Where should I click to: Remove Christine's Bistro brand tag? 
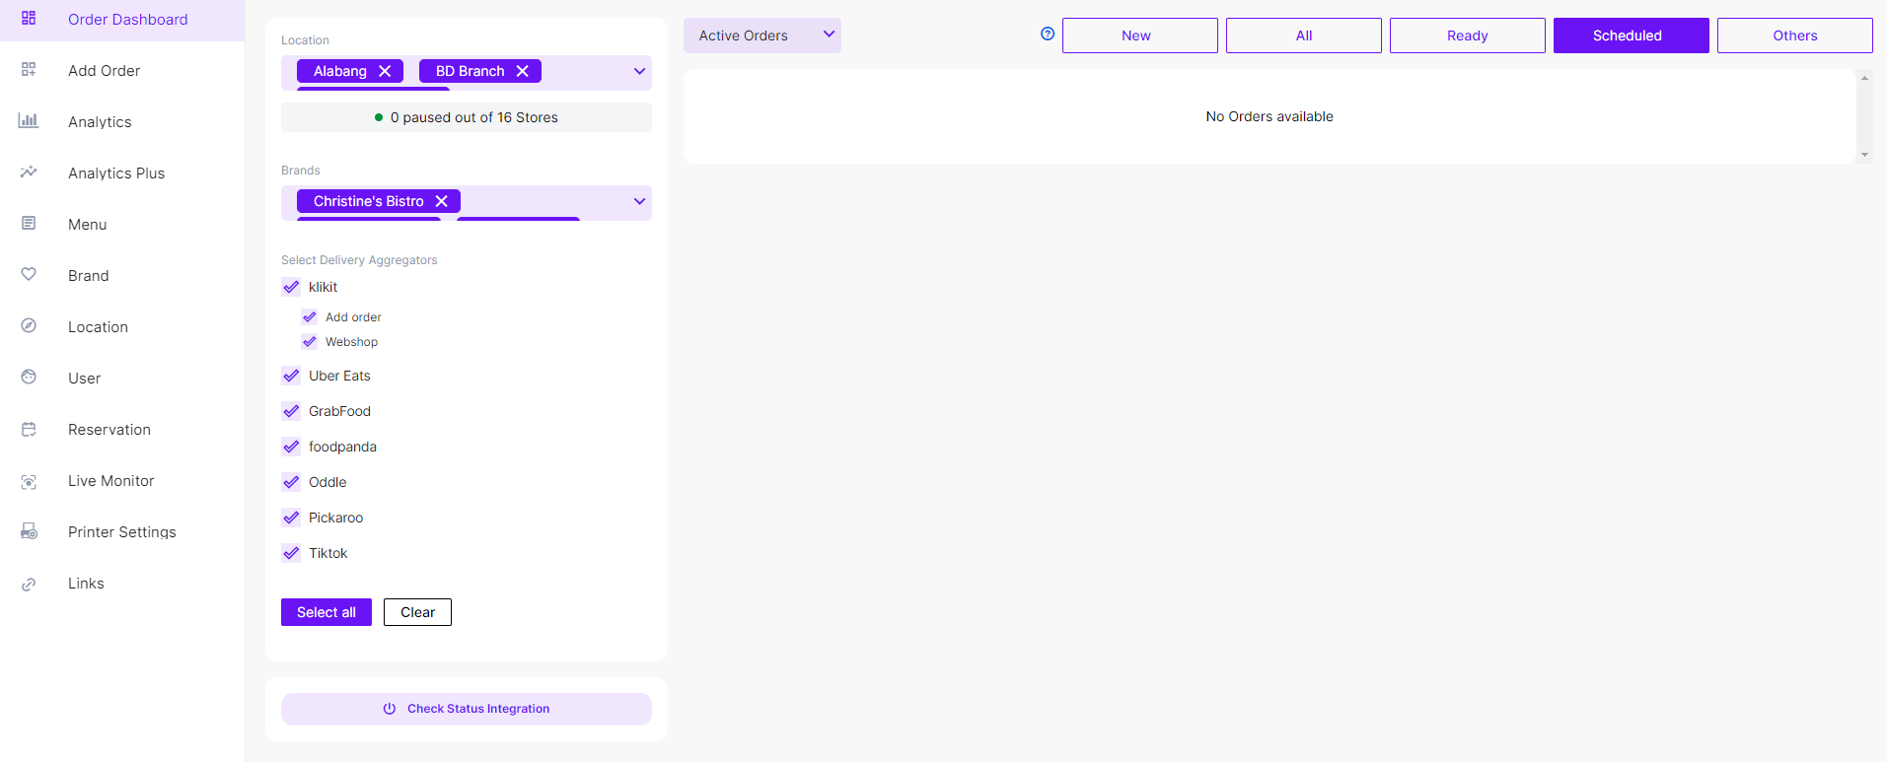[442, 201]
